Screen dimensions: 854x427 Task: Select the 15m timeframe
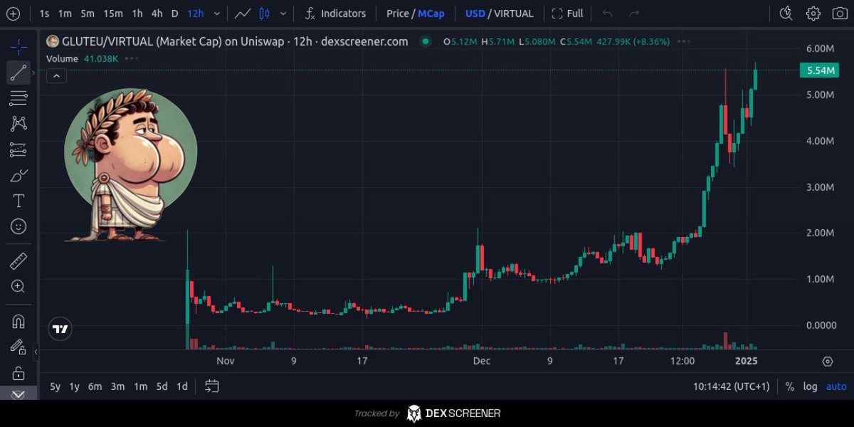click(112, 14)
